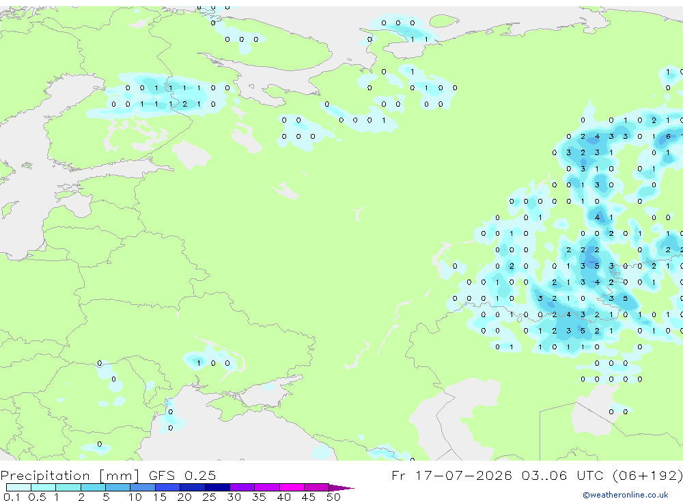The height and width of the screenshot is (501, 683).
Task: Click the '25' legend scale label
Action: pos(209,497)
